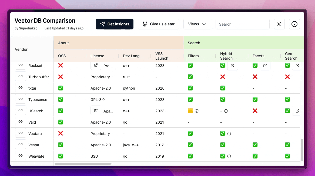Select the Dev Lang column header
The width and height of the screenshot is (315, 176).
pos(131,56)
